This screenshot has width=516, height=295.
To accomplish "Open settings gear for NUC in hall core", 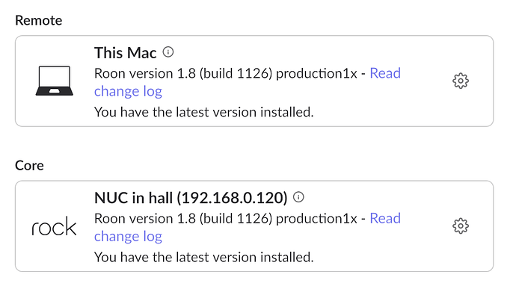I will [461, 226].
